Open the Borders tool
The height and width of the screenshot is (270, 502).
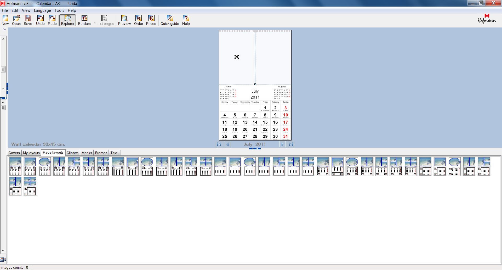point(84,20)
